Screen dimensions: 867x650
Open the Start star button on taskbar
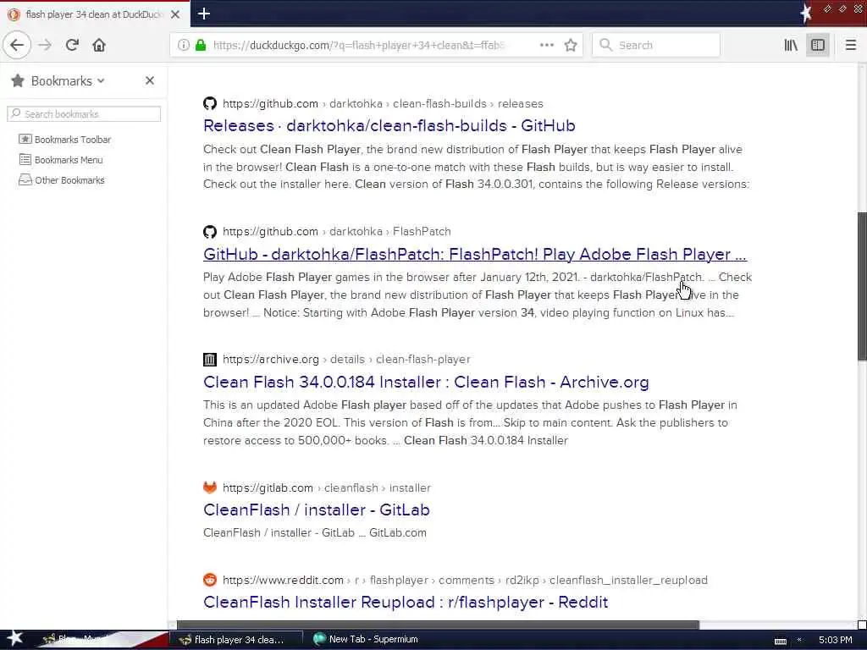pos(14,639)
